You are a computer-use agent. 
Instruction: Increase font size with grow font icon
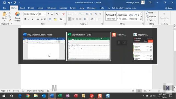(49, 14)
